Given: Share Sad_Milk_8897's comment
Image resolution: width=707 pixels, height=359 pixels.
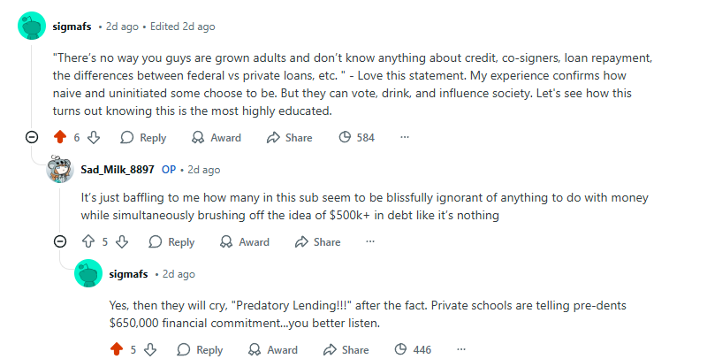Looking at the screenshot, I should [317, 241].
